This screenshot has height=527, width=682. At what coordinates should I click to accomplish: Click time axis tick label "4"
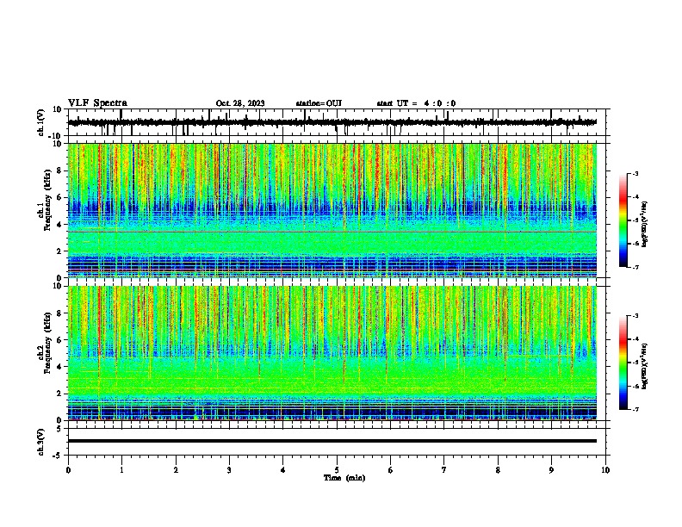click(x=283, y=470)
